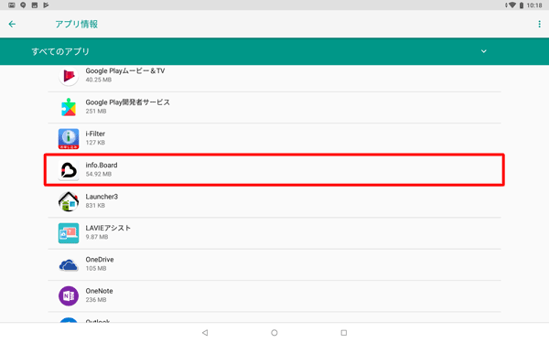
Task: Tap the 105 MB size text
Action: pos(96,268)
